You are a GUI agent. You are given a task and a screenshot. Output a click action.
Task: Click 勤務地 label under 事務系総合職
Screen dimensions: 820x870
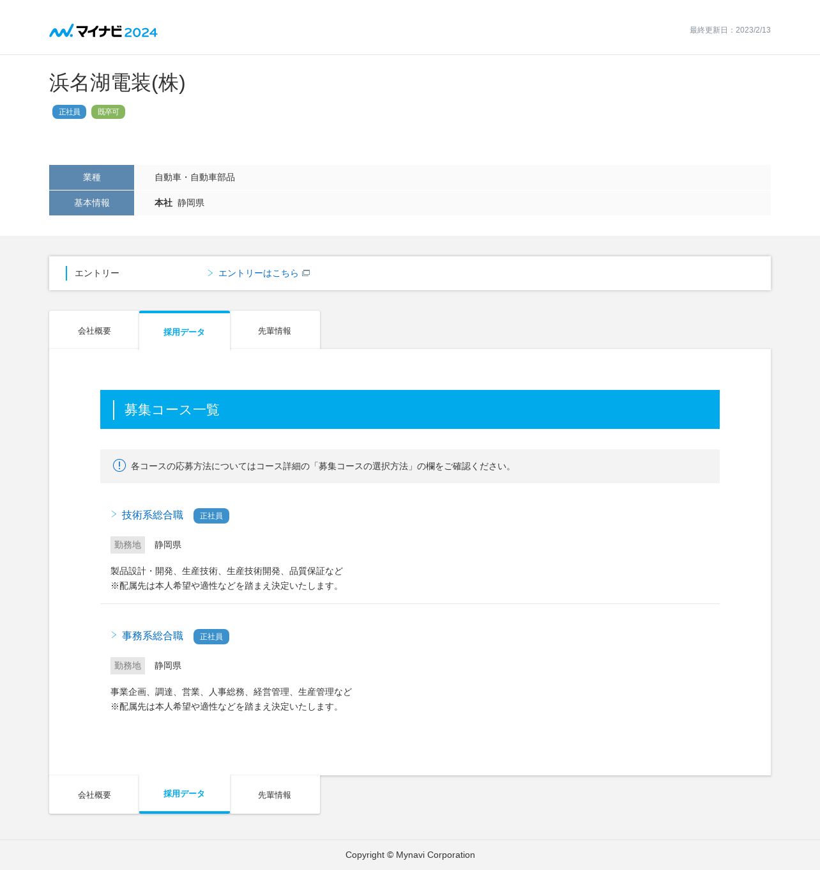[x=128, y=665]
